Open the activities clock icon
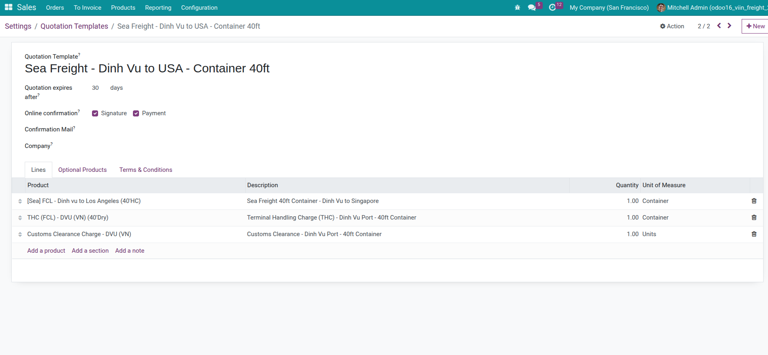768x355 pixels. [552, 8]
